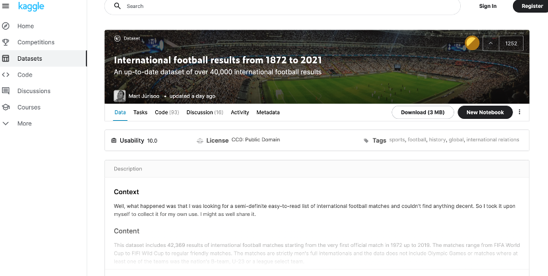Open the hamburger menu icon
This screenshot has width=548, height=276.
coord(6,6)
